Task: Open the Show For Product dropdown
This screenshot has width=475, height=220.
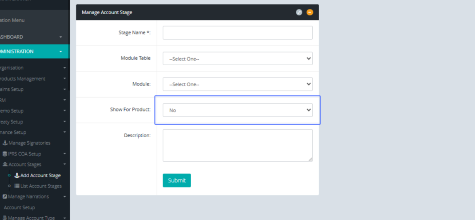Action: 237,110
